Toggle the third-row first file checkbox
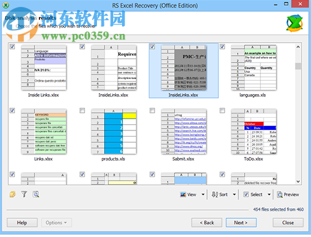 pos(13,174)
